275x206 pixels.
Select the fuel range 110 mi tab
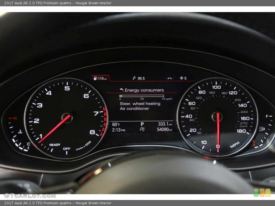click(100, 78)
